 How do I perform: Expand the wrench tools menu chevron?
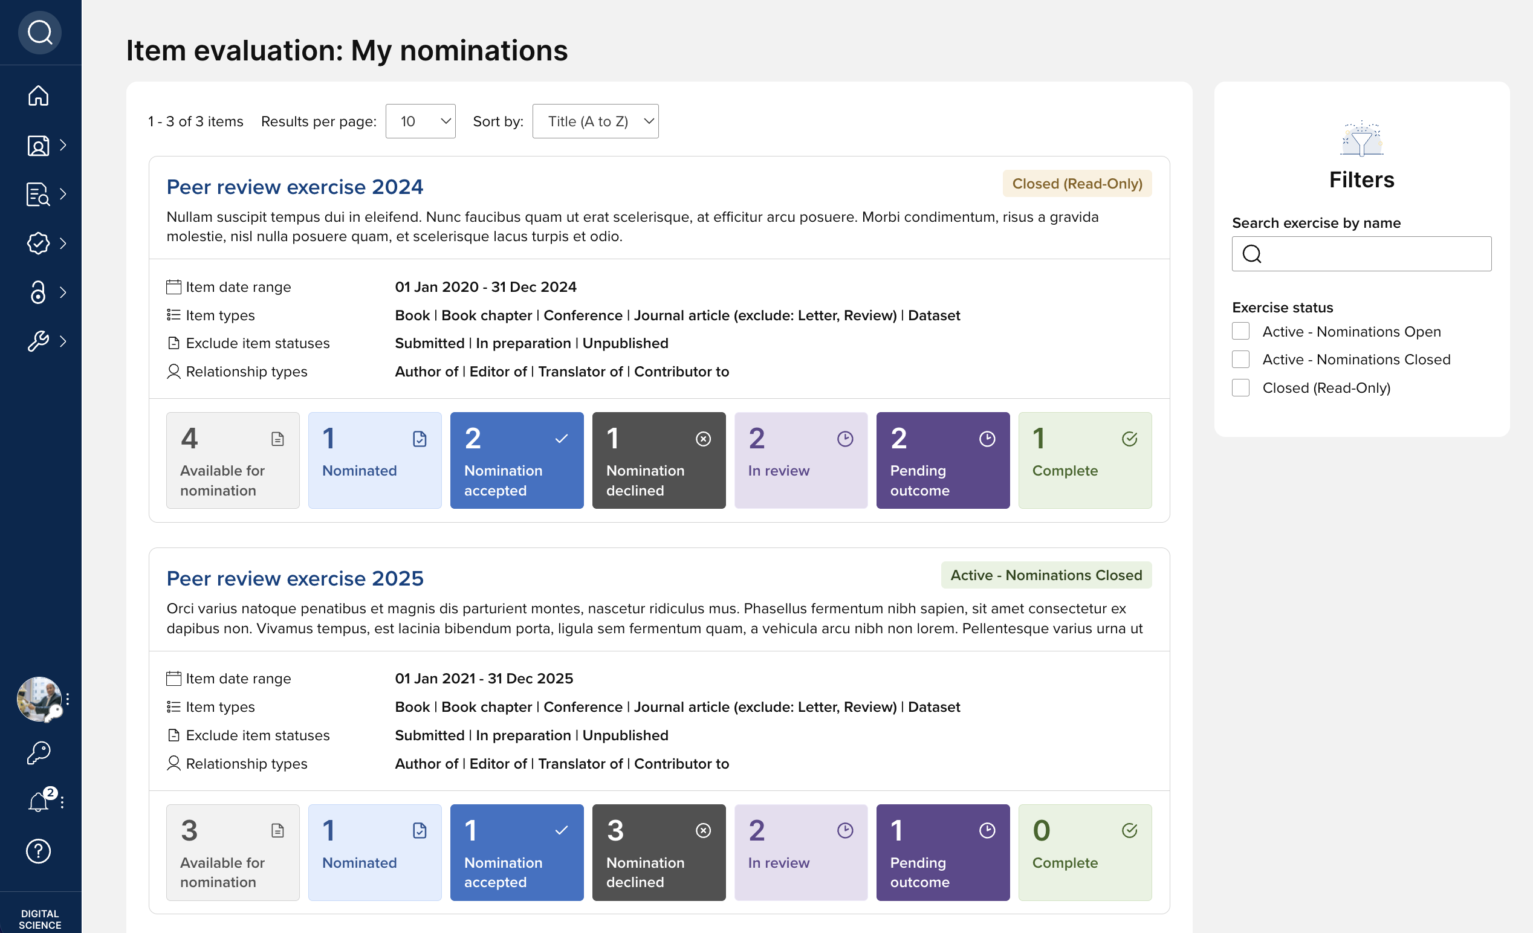coord(63,341)
